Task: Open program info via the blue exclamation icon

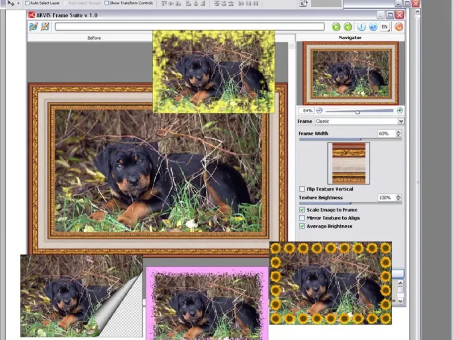Action: pyautogui.click(x=361, y=27)
